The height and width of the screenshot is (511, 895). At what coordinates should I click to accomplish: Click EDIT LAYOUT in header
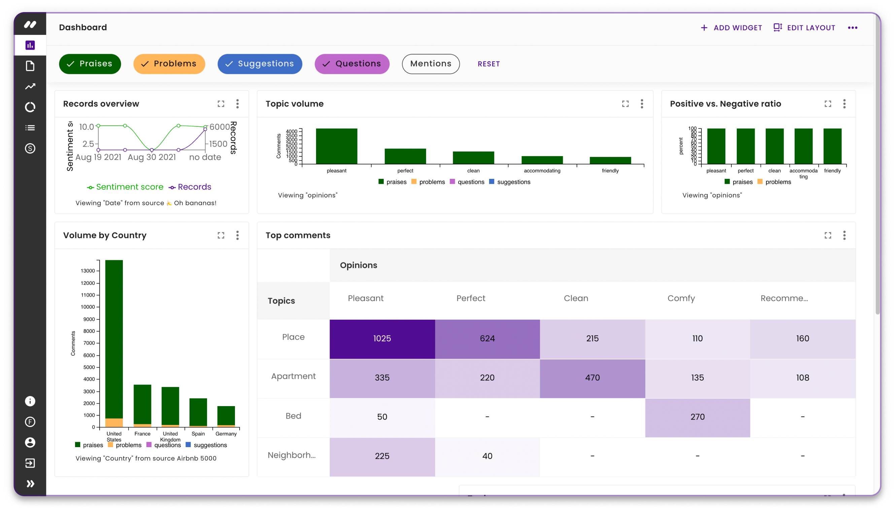(804, 28)
